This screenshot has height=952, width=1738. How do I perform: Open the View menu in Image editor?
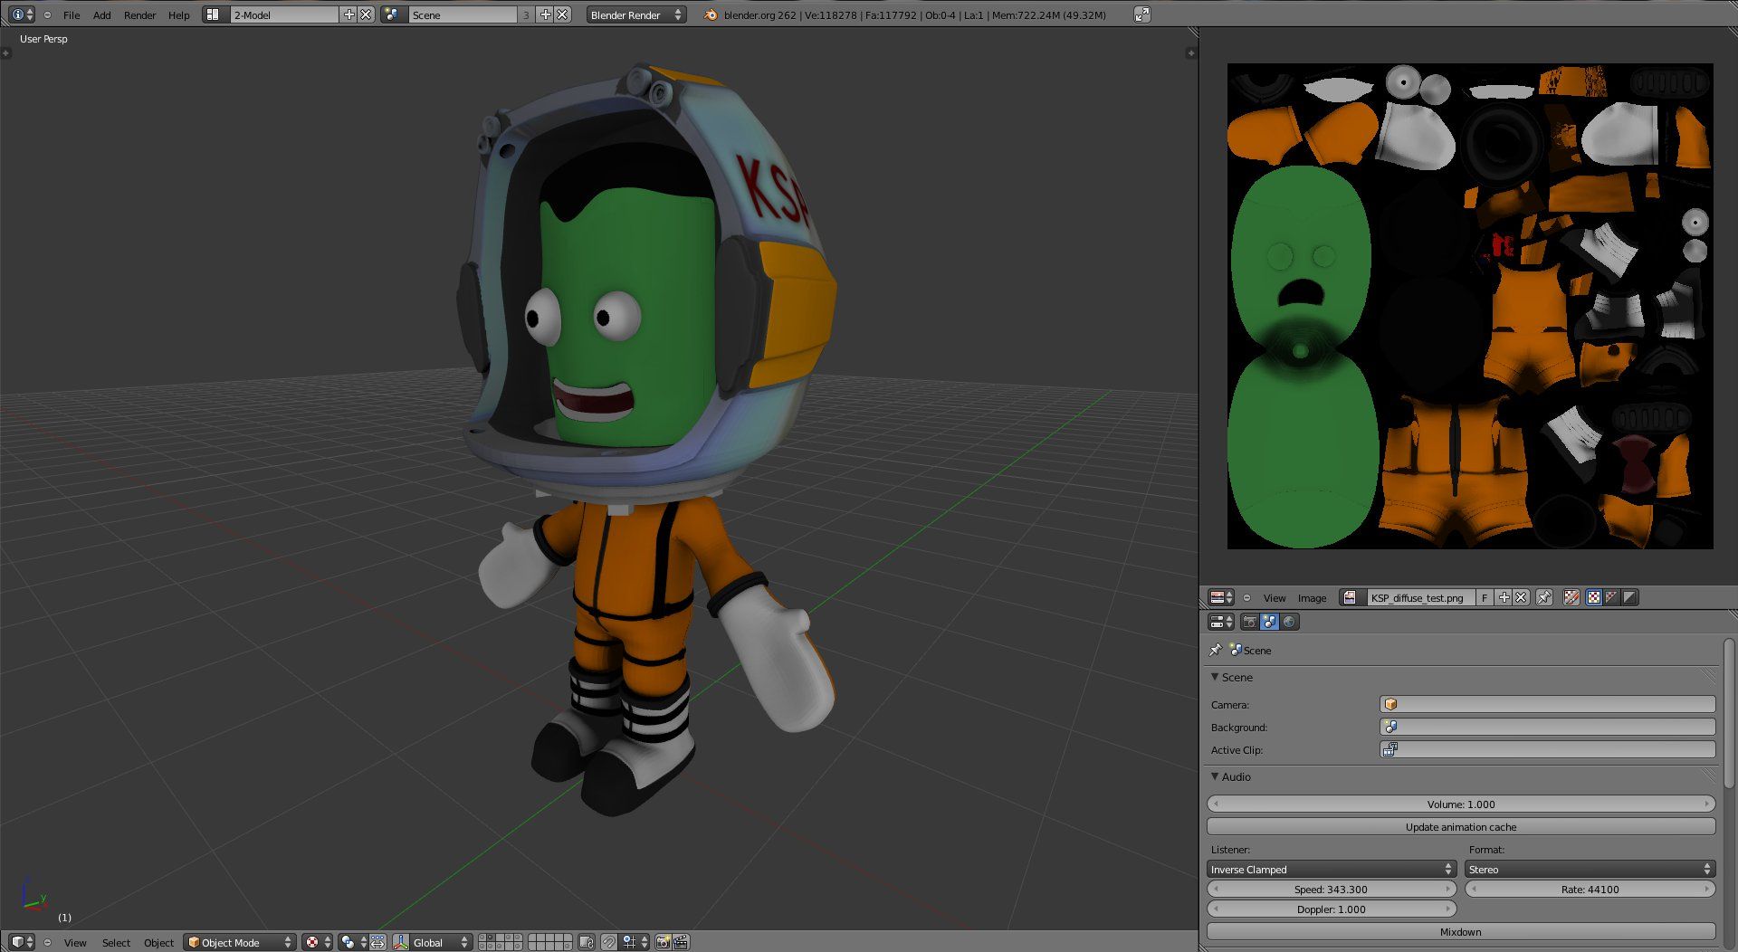click(1274, 597)
